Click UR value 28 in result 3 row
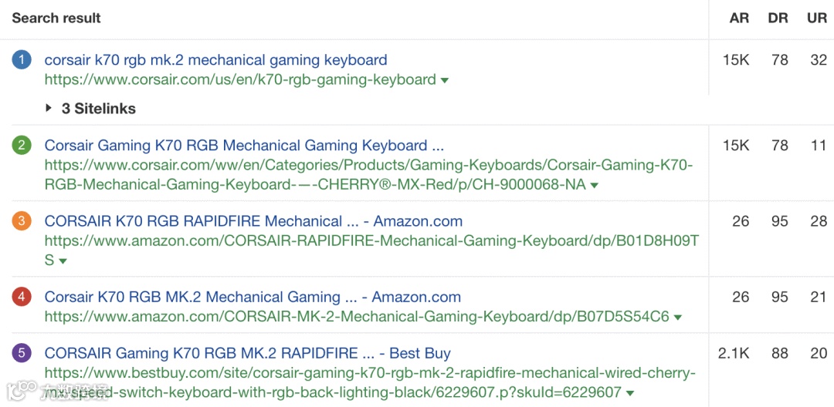Image resolution: width=834 pixels, height=407 pixels. pyautogui.click(x=819, y=221)
